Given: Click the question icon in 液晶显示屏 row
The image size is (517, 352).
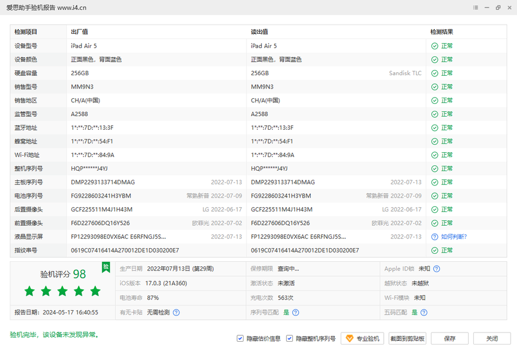Looking at the screenshot, I should (435, 237).
